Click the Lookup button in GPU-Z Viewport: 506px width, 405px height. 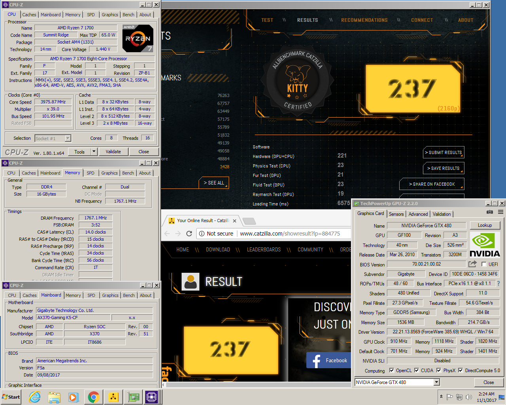pyautogui.click(x=485, y=225)
